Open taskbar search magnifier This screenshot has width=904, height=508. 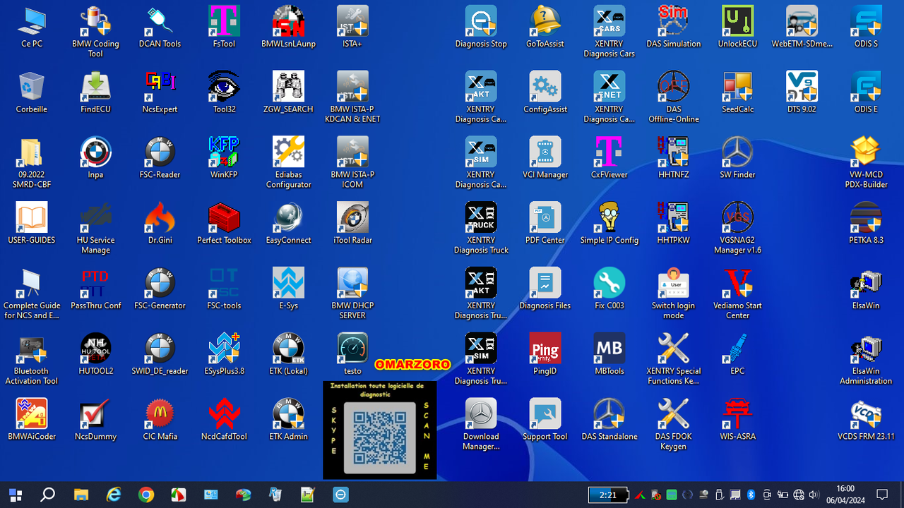(x=47, y=495)
